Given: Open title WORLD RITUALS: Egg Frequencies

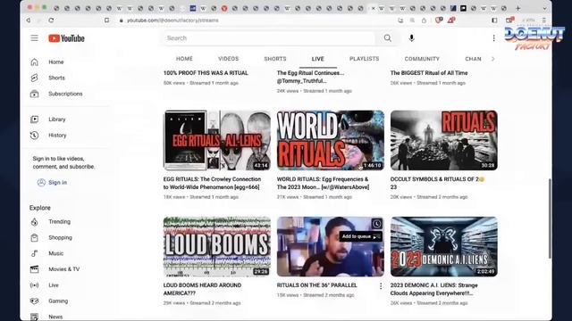Looking at the screenshot, I should [x=323, y=183].
